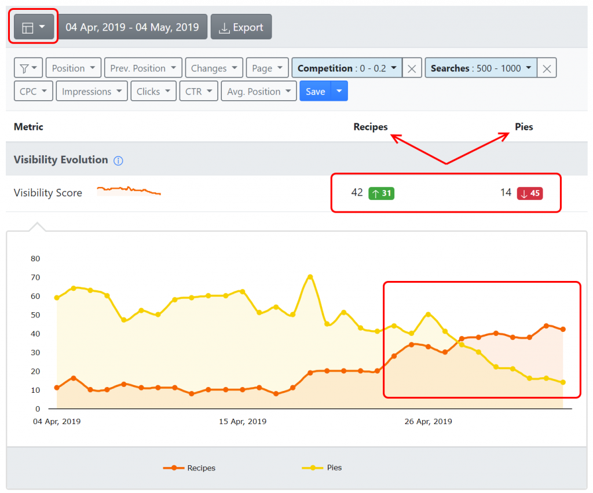The width and height of the screenshot is (593, 493).
Task: Expand the Prev. Position filter dropdown
Action: (x=143, y=68)
